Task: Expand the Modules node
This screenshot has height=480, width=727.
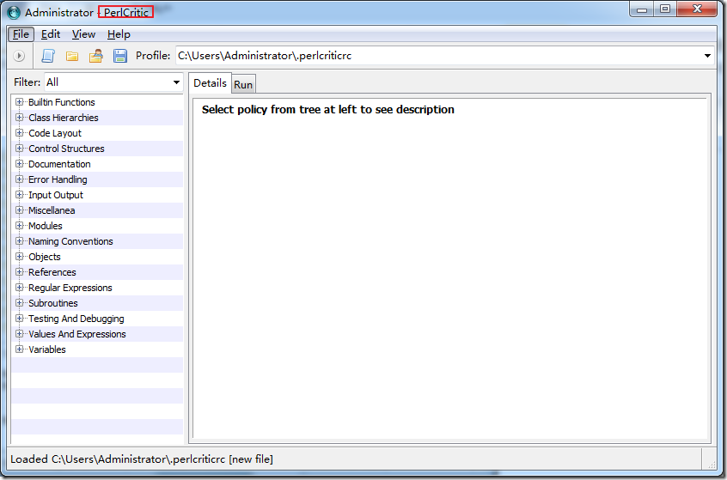Action: 19,226
